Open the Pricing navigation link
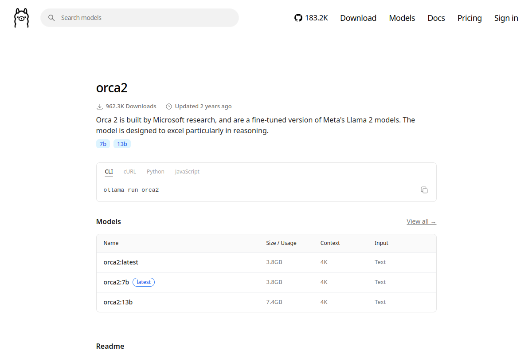Viewport: 532px width, 355px height. pos(469,18)
